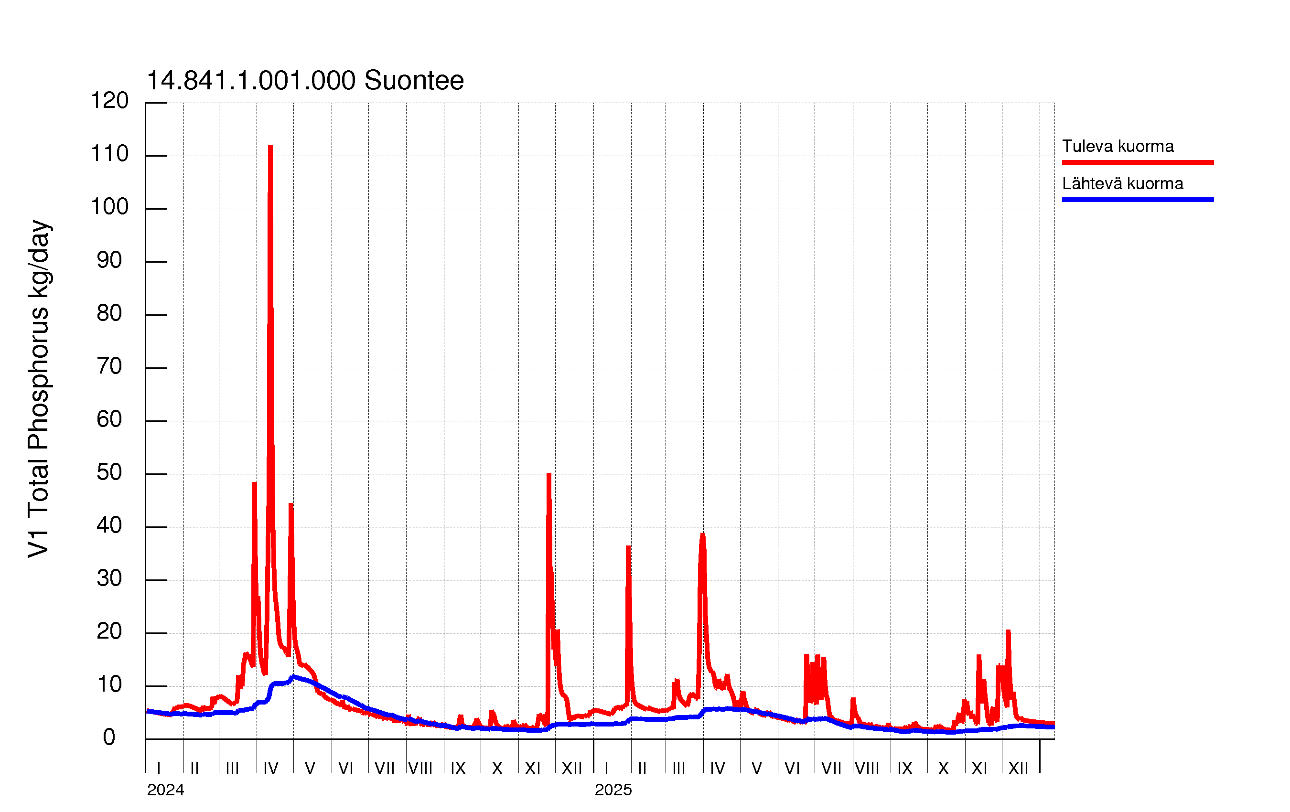The width and height of the screenshot is (1290, 812).
Task: Click month VIII label under 2024
Action: (x=420, y=769)
